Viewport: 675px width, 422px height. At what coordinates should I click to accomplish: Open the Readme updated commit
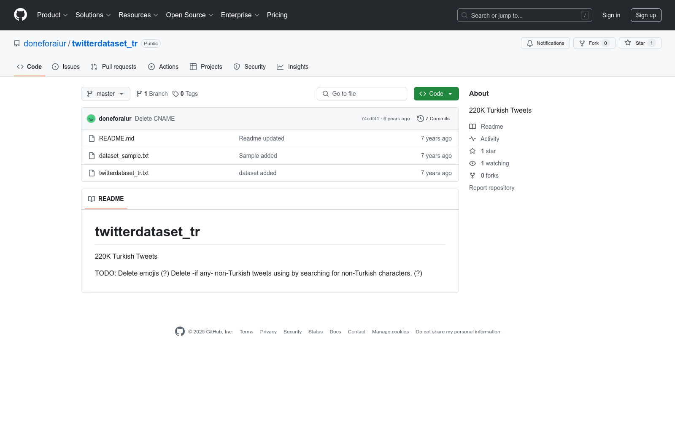point(262,138)
